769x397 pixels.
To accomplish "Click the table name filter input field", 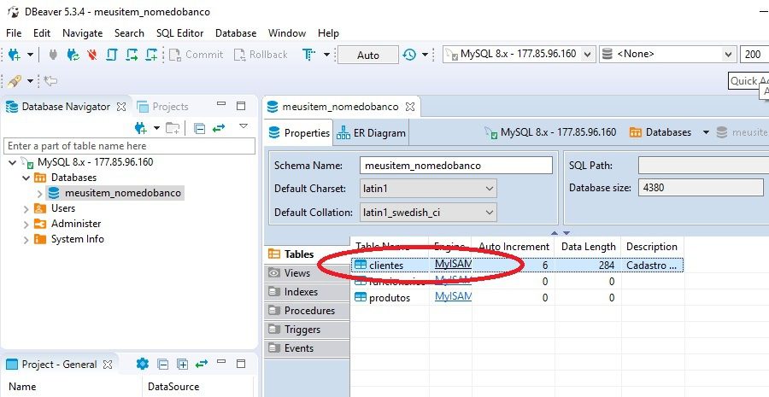I will [x=130, y=146].
